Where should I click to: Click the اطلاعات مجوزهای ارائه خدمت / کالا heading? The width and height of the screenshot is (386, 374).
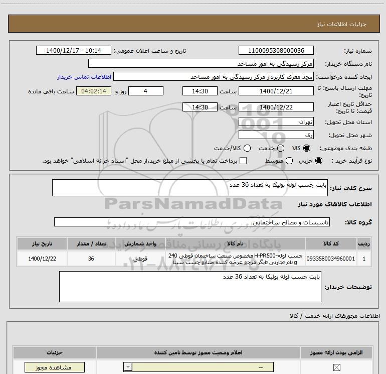point(334,316)
